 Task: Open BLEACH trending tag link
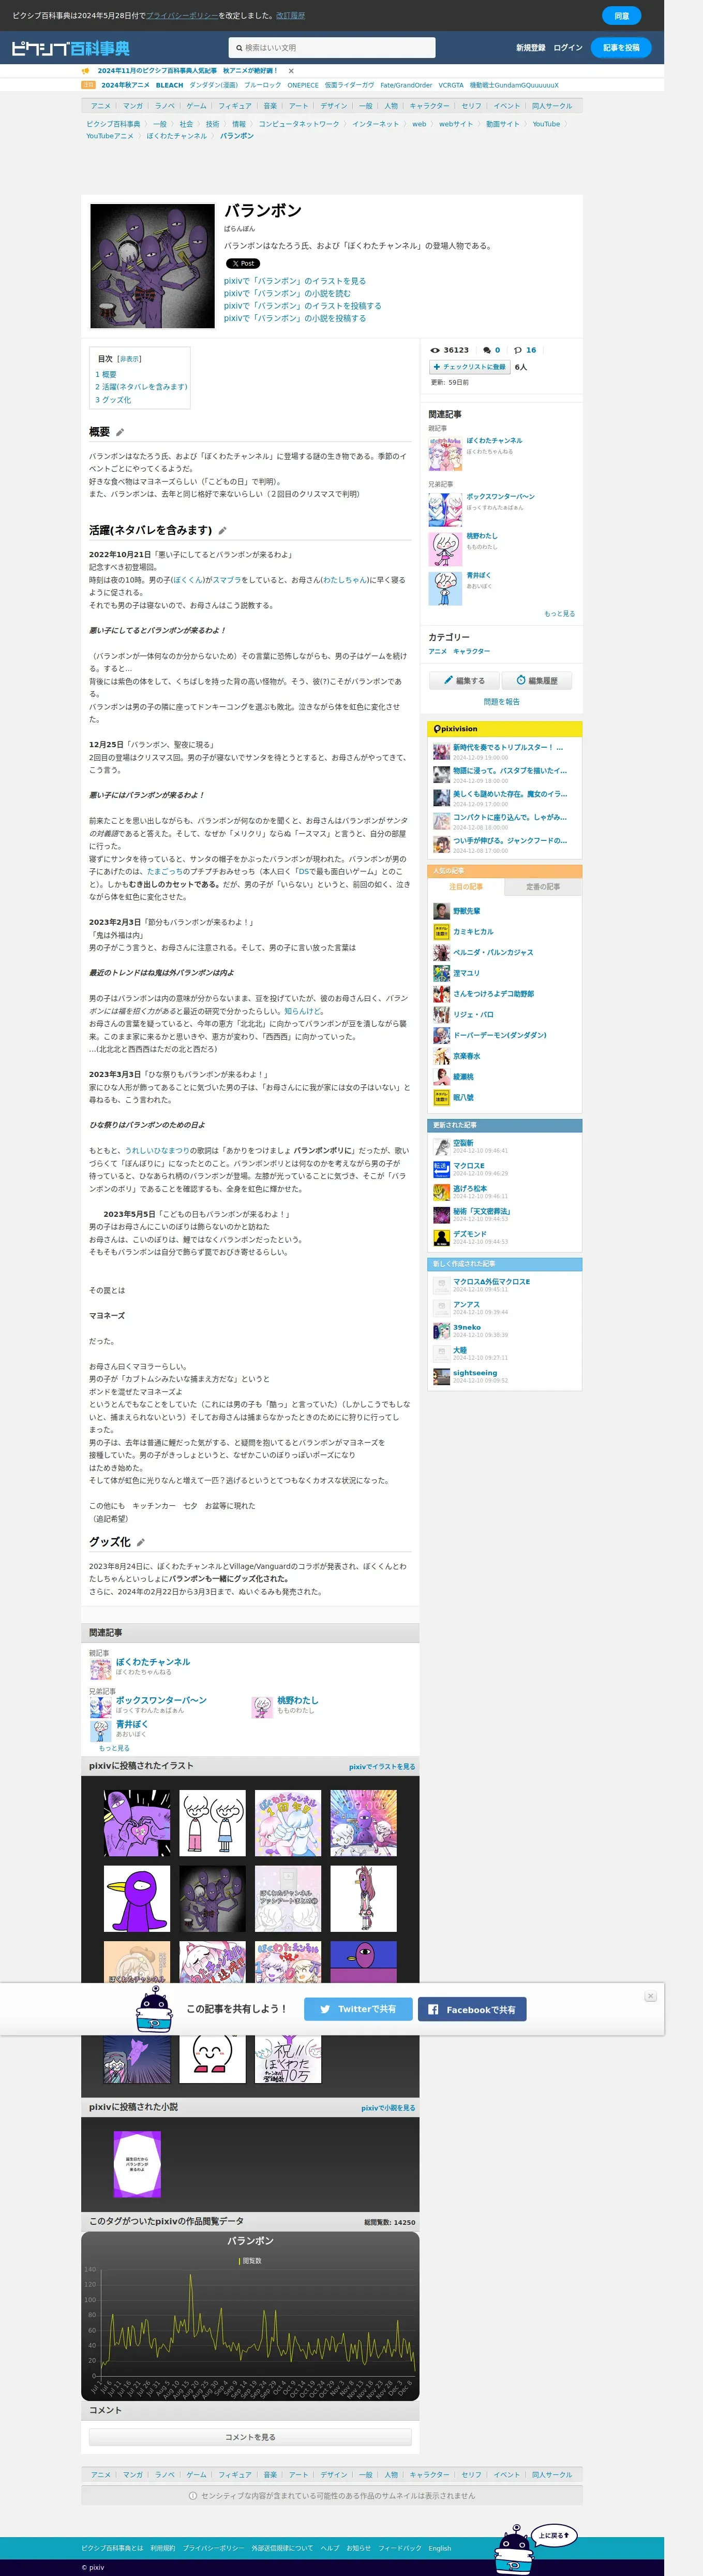pyautogui.click(x=170, y=86)
